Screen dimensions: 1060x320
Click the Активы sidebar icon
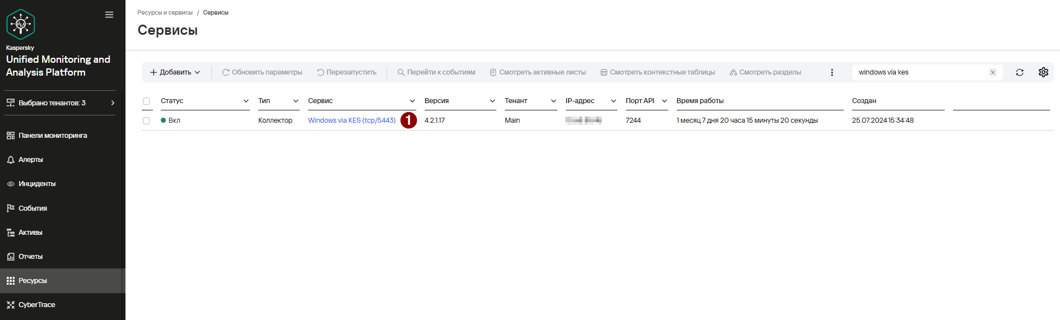[11, 233]
